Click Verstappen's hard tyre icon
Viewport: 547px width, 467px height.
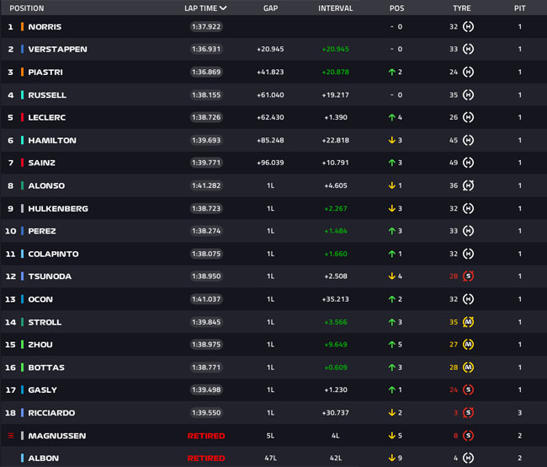tap(468, 49)
